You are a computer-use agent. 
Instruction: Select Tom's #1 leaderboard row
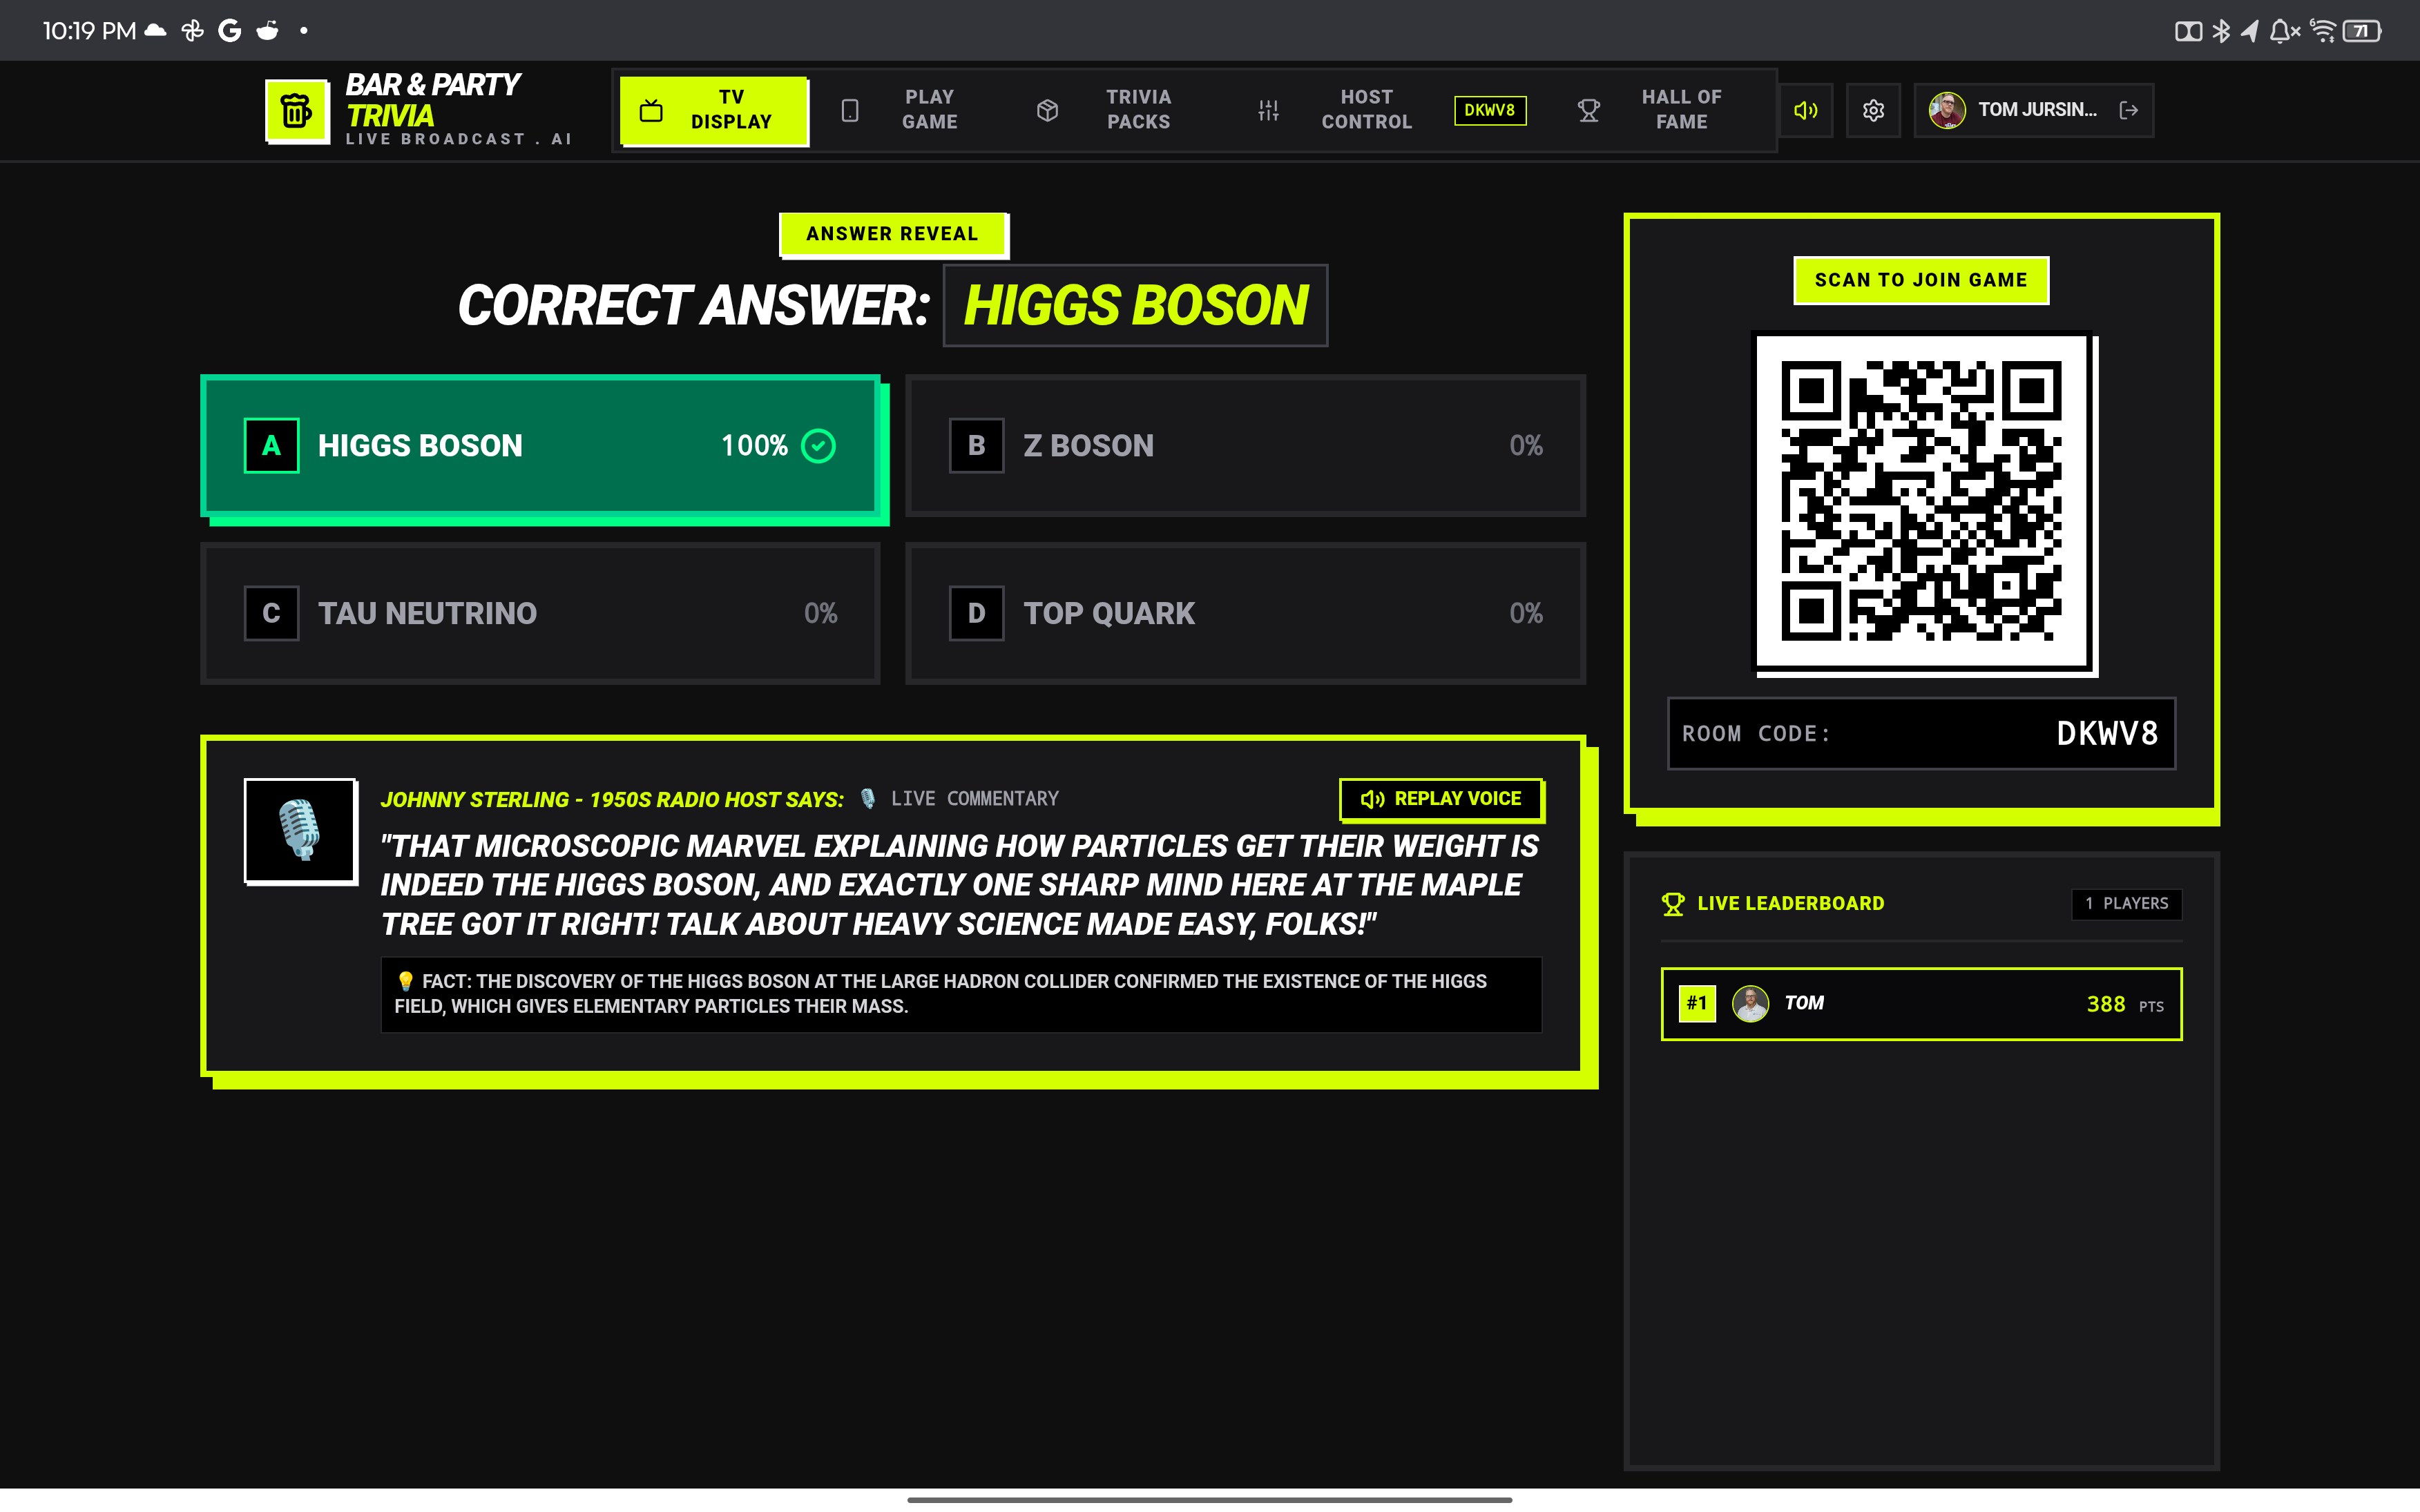(x=1921, y=1004)
